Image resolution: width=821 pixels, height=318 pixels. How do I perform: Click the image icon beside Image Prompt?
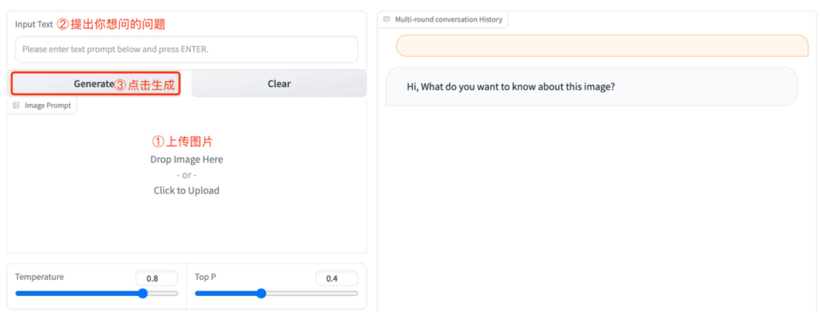[16, 105]
